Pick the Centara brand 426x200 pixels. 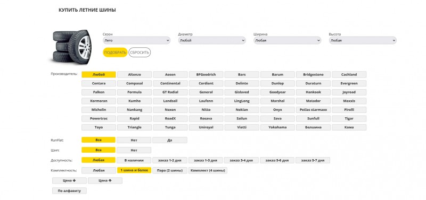tap(99, 83)
